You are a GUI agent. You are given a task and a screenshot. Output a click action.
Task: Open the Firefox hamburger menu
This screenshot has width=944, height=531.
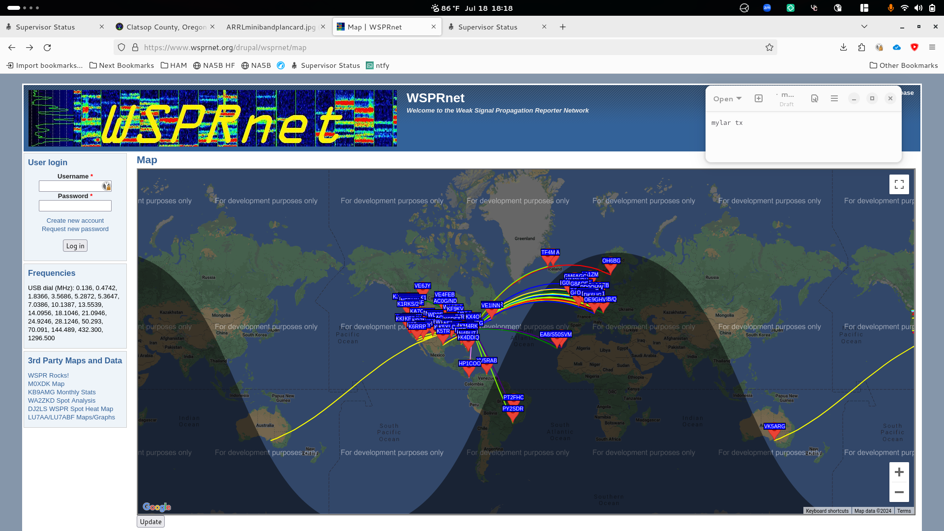pos(932,47)
